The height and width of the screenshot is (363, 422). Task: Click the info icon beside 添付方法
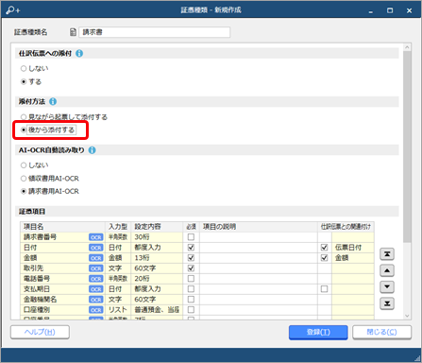click(x=53, y=101)
